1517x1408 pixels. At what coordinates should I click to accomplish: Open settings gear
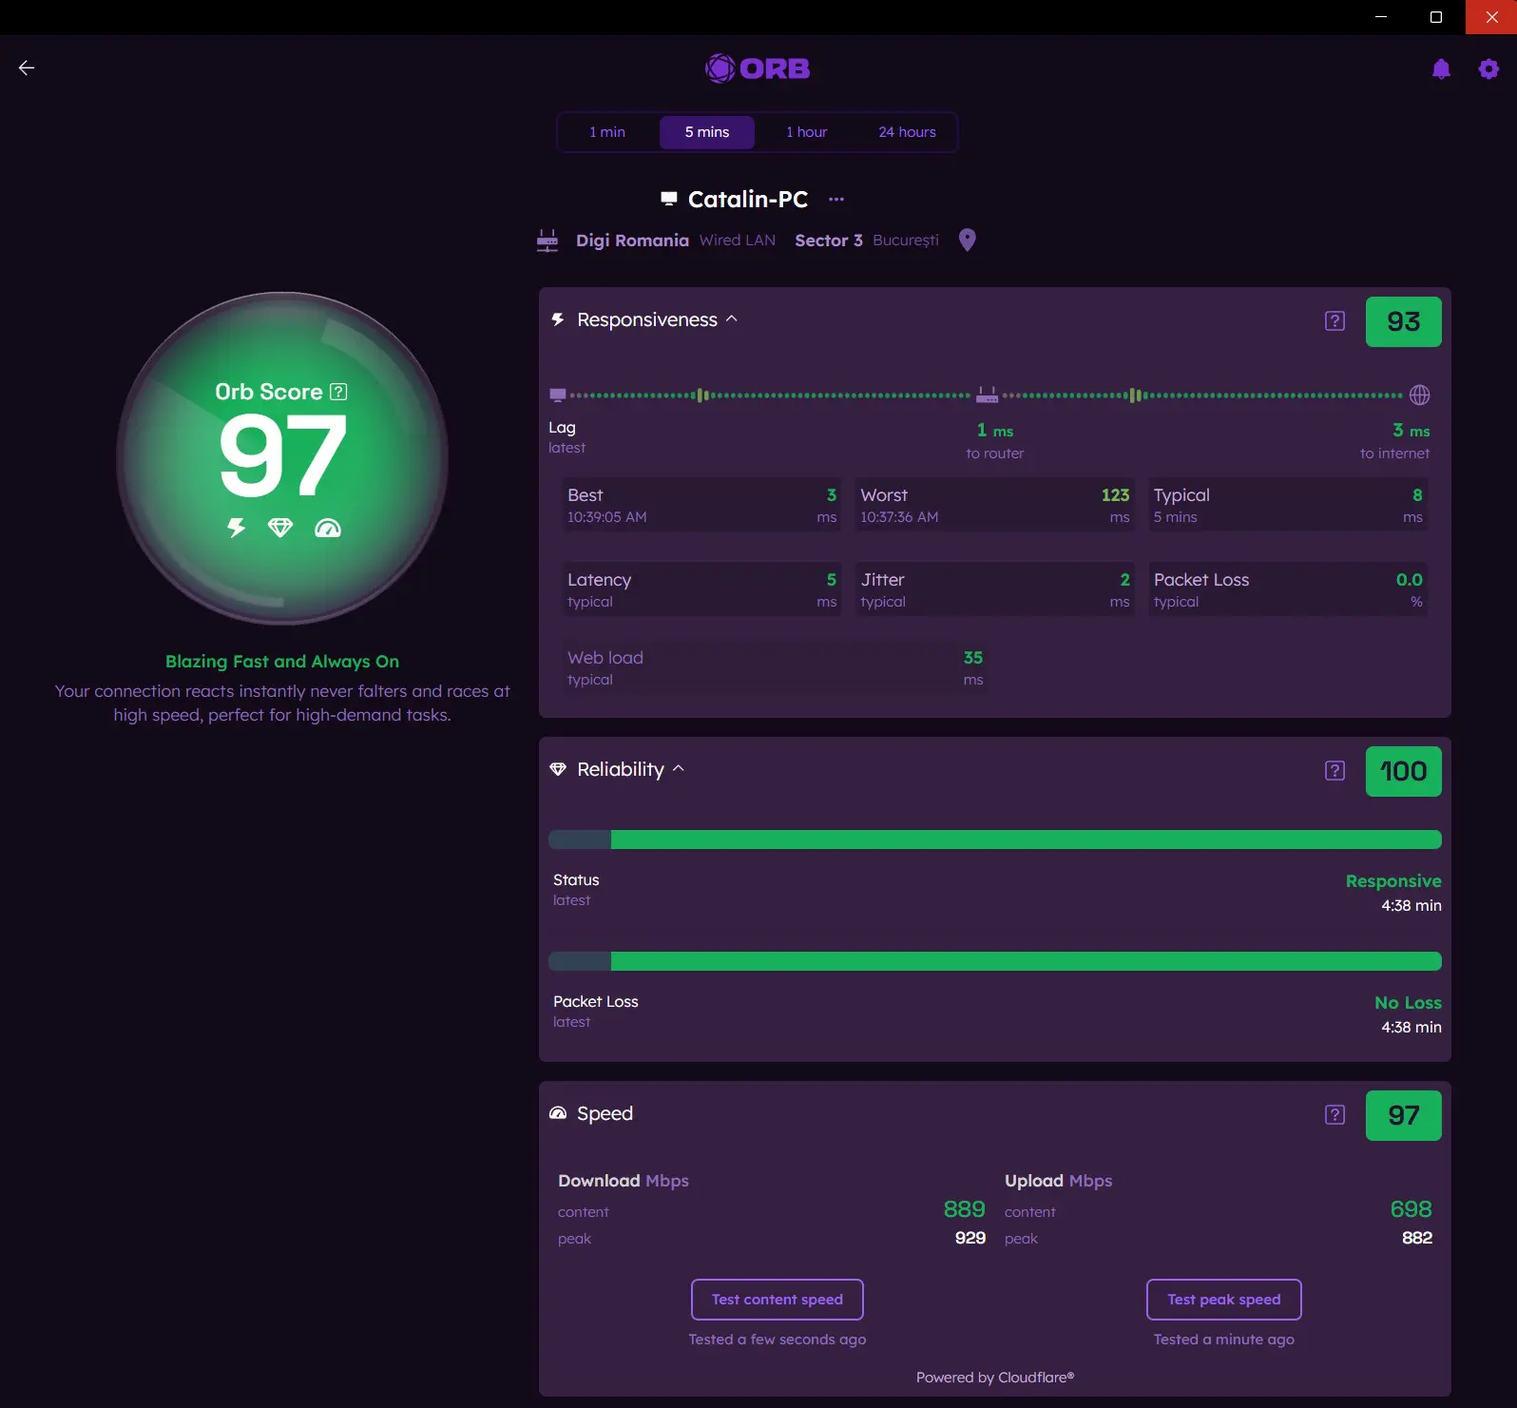(x=1488, y=68)
